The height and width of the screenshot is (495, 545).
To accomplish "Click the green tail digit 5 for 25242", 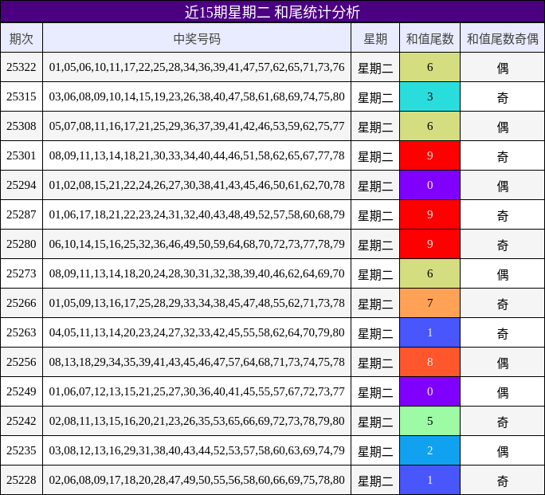I will [x=430, y=421].
